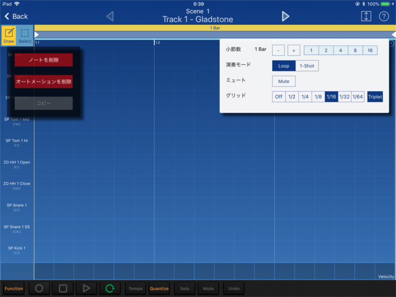This screenshot has height=297, width=396.
Task: Select the SP Snare 1 row
Action: pyautogui.click(x=17, y=207)
